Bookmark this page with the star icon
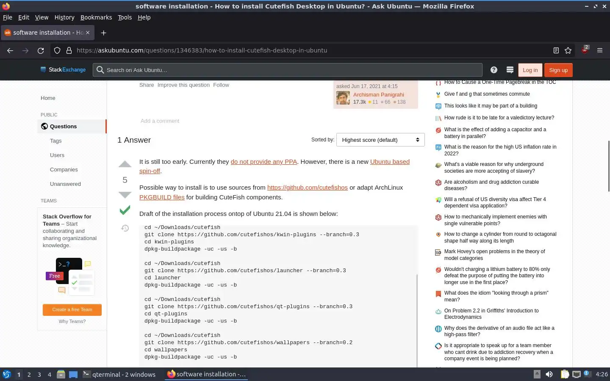Viewport: 610px width, 381px height. click(x=568, y=50)
